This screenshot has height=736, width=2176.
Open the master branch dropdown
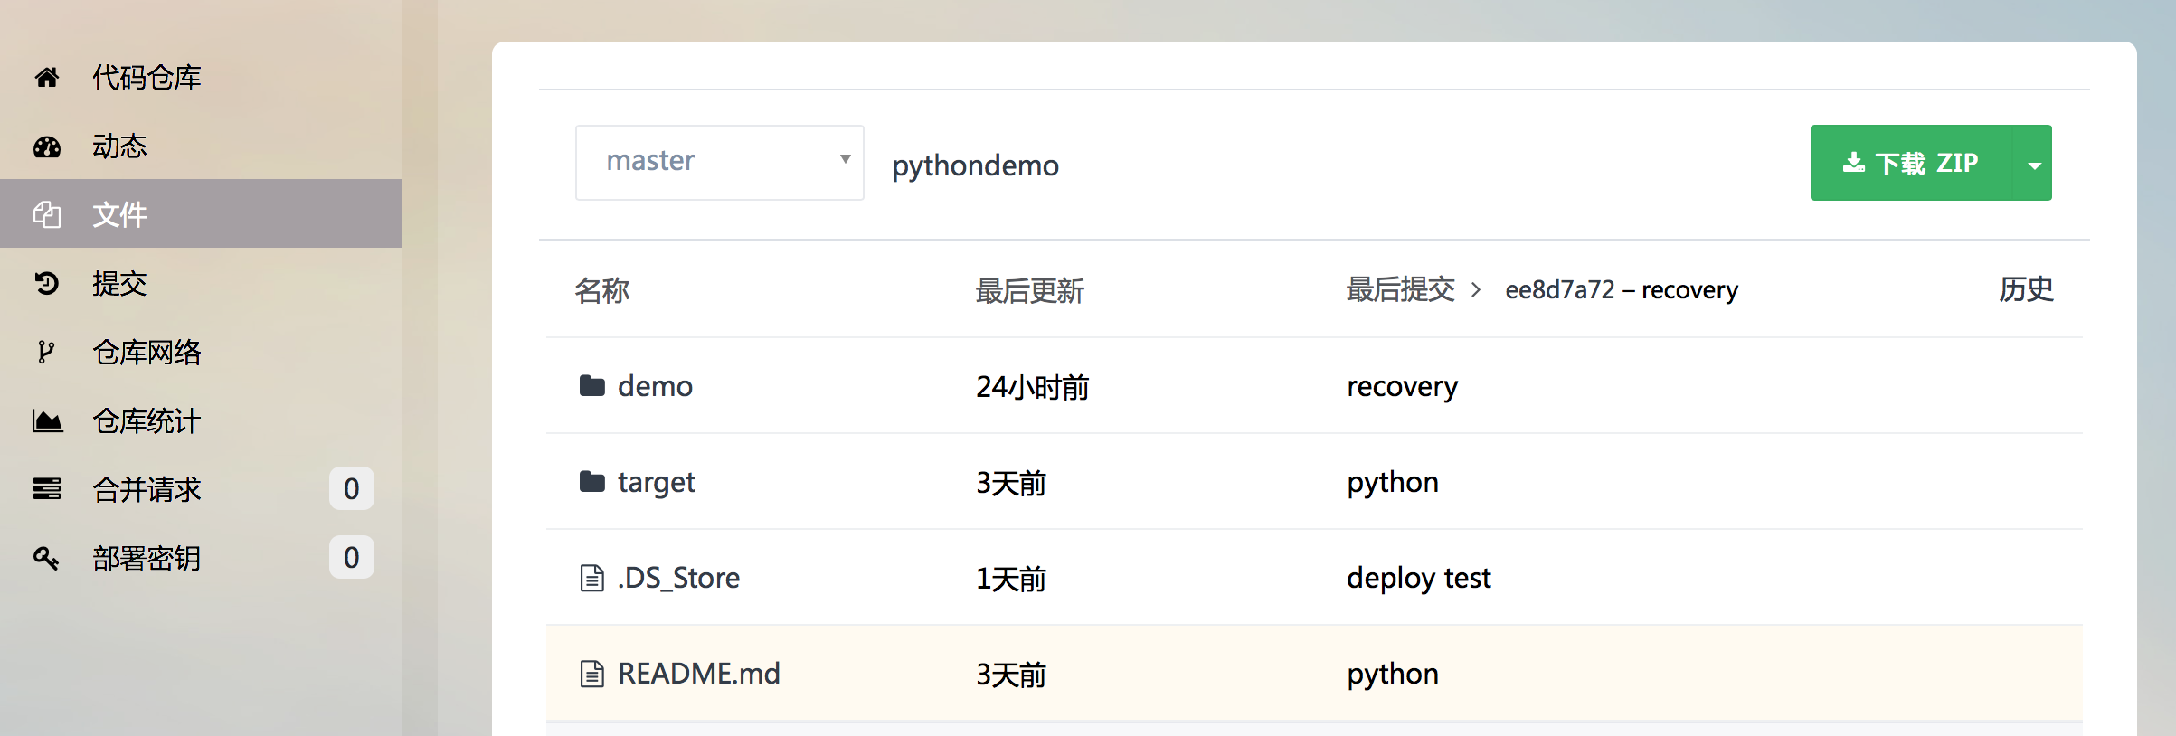(x=719, y=163)
